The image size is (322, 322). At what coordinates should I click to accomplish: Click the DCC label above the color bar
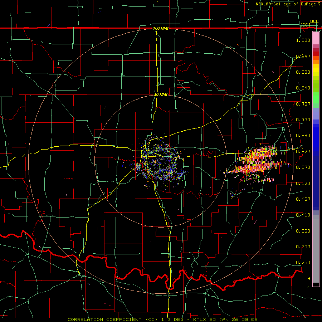pyautogui.click(x=314, y=21)
